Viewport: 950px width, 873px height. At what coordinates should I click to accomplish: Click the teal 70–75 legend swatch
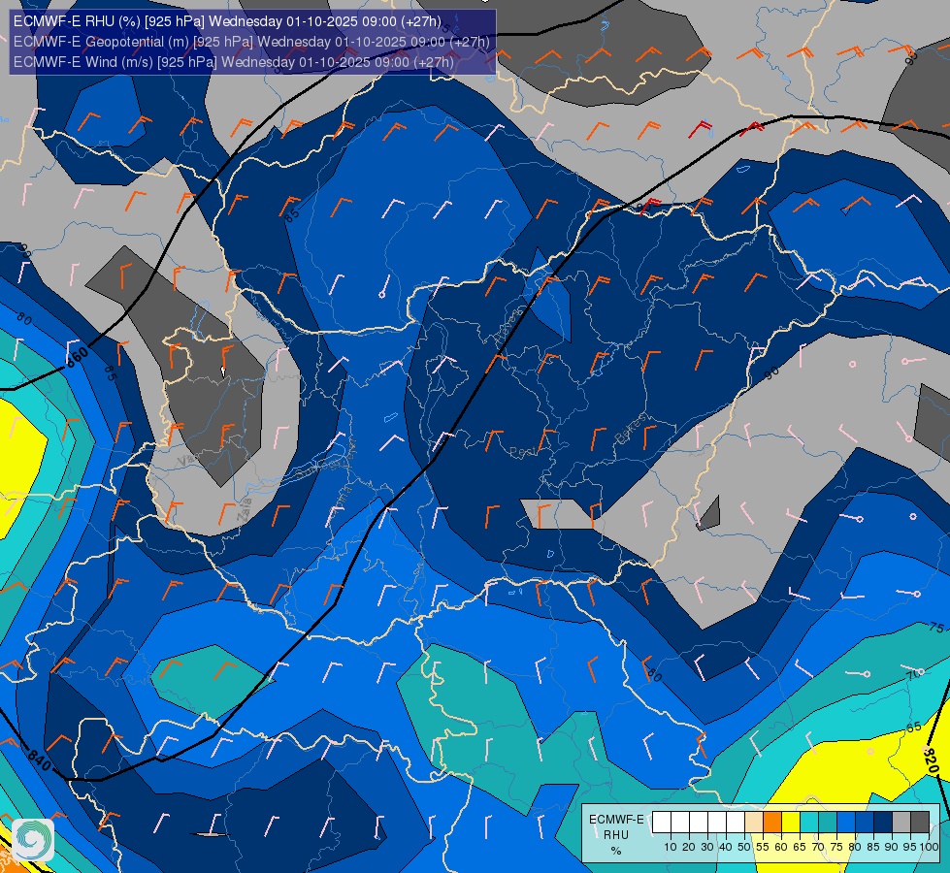[828, 822]
